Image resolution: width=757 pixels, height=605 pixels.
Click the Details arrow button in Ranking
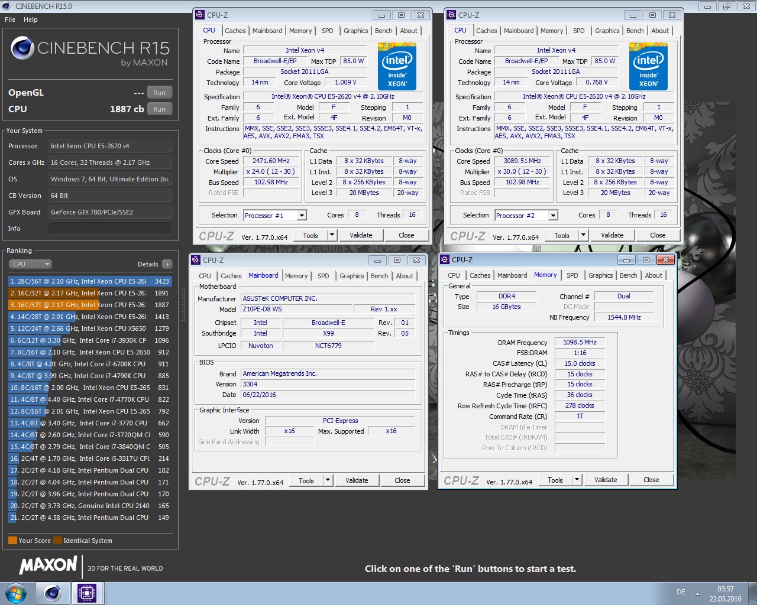click(167, 264)
